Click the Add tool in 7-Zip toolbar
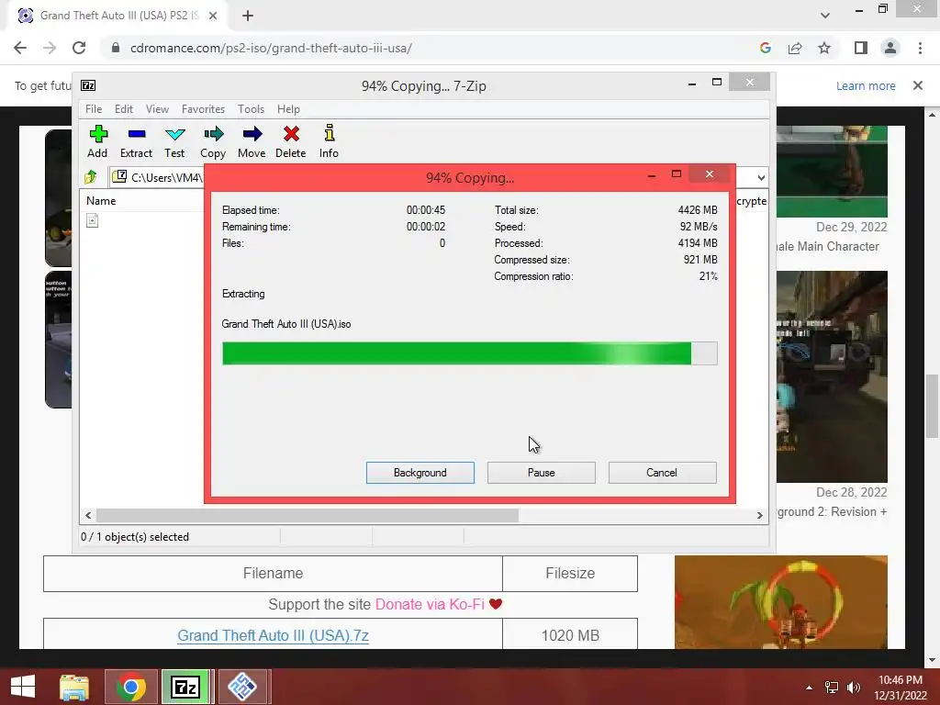 pyautogui.click(x=97, y=141)
